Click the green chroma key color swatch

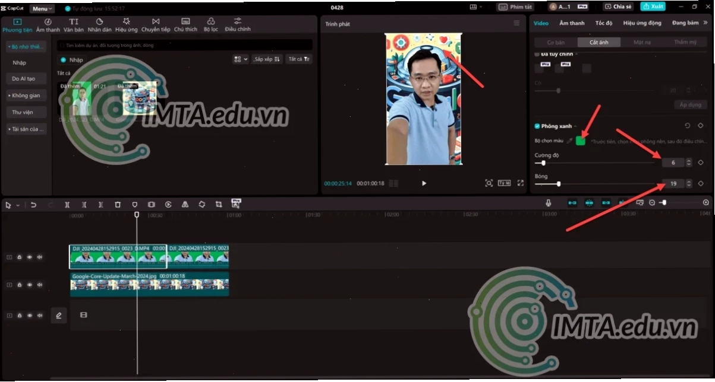pyautogui.click(x=581, y=141)
